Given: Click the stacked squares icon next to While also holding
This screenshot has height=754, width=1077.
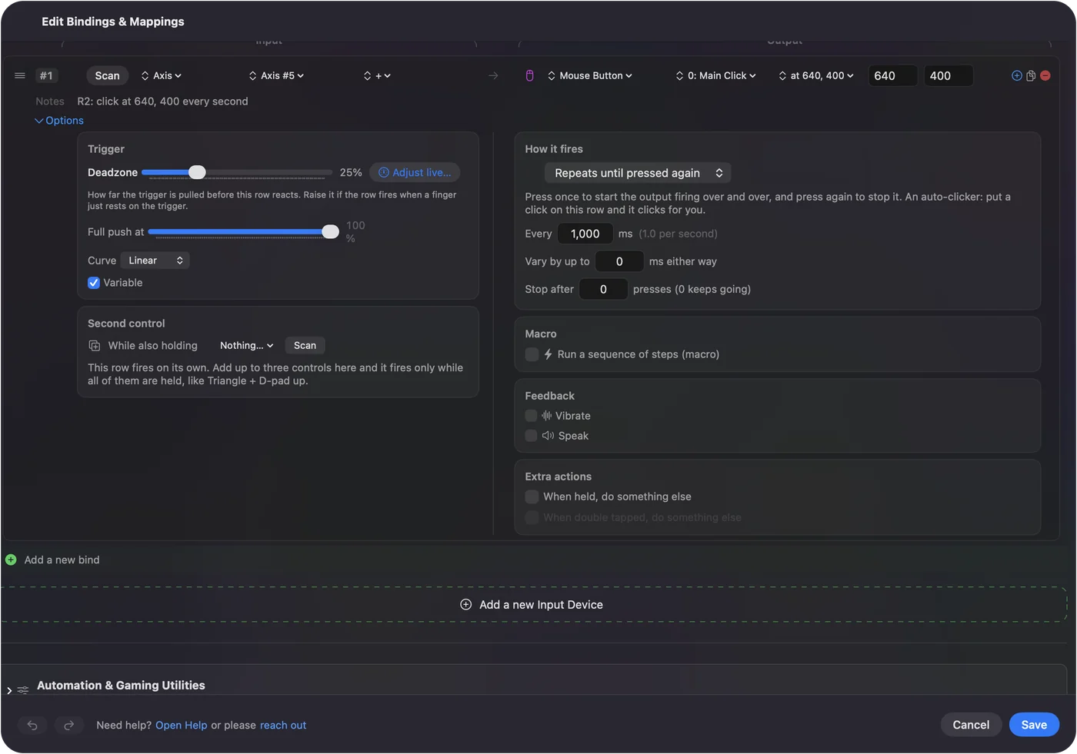Looking at the screenshot, I should click(95, 346).
